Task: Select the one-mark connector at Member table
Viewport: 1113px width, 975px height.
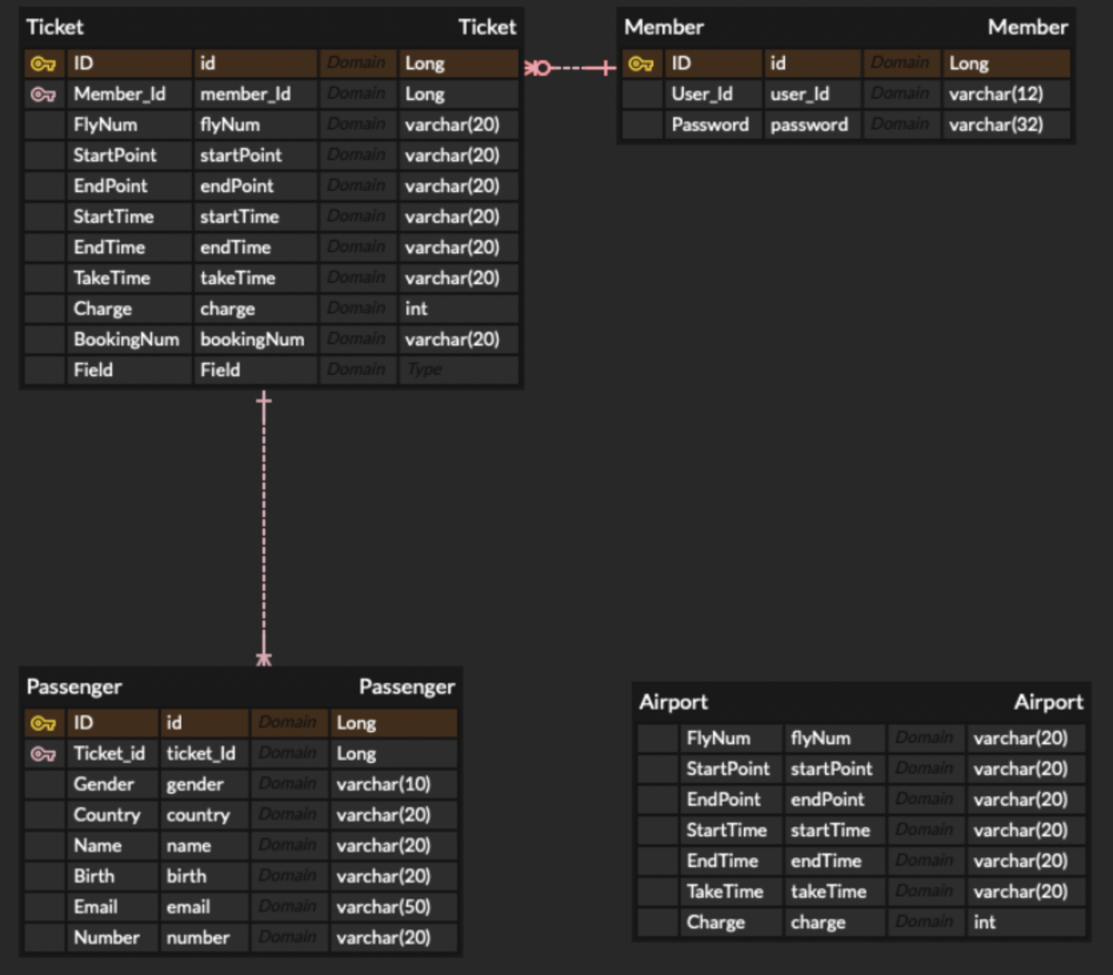Action: (x=605, y=67)
